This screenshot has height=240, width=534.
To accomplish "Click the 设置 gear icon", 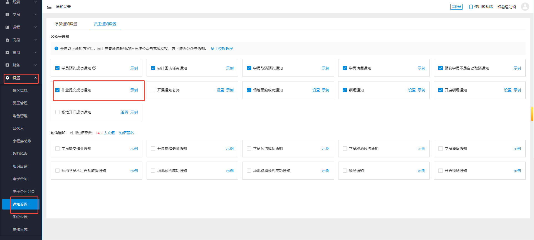I will click(8, 78).
